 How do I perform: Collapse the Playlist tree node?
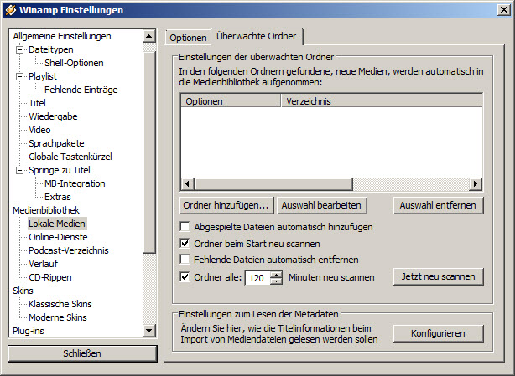19,77
